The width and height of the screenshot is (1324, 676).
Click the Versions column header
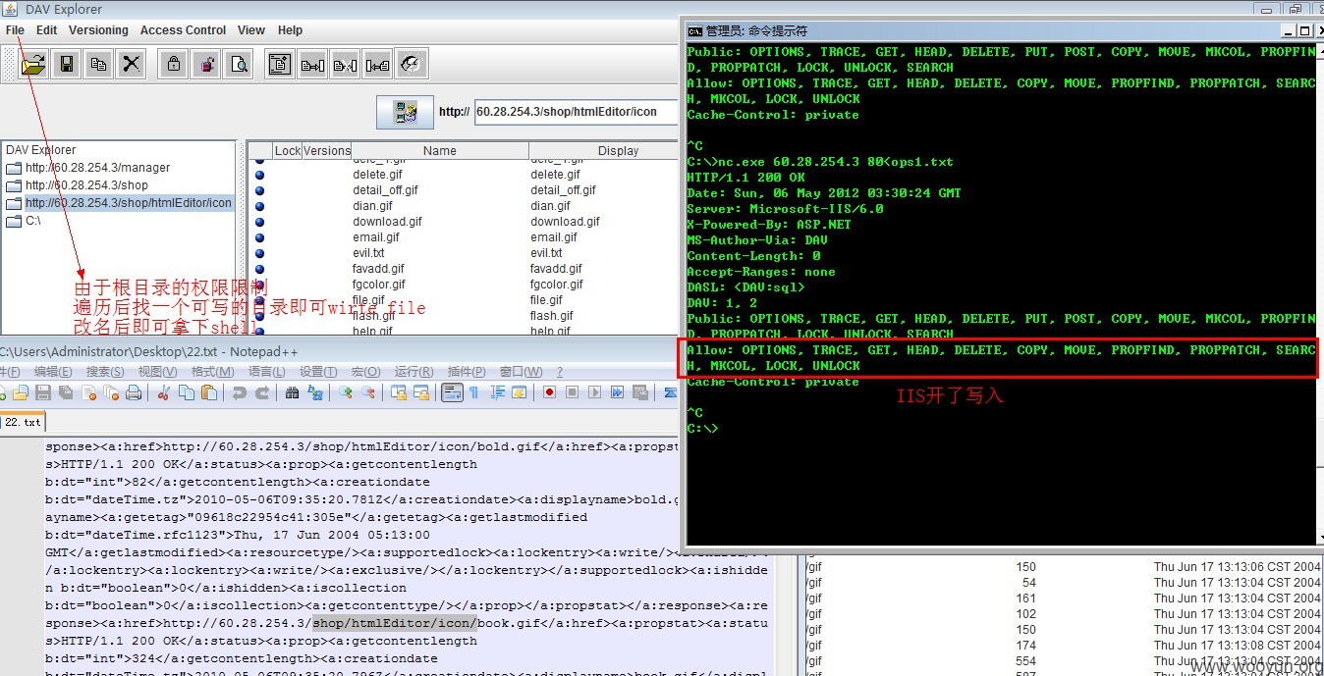[x=326, y=151]
